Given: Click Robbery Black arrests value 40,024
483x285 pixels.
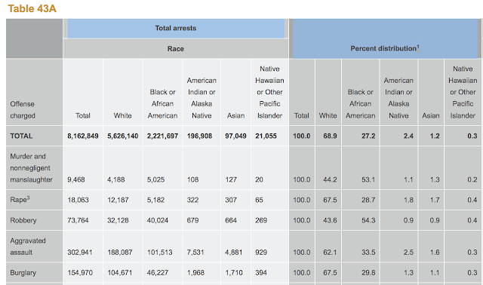Looking at the screenshot, I should (158, 220).
